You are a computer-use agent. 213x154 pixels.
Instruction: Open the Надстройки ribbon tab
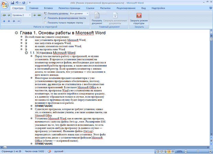158,8
